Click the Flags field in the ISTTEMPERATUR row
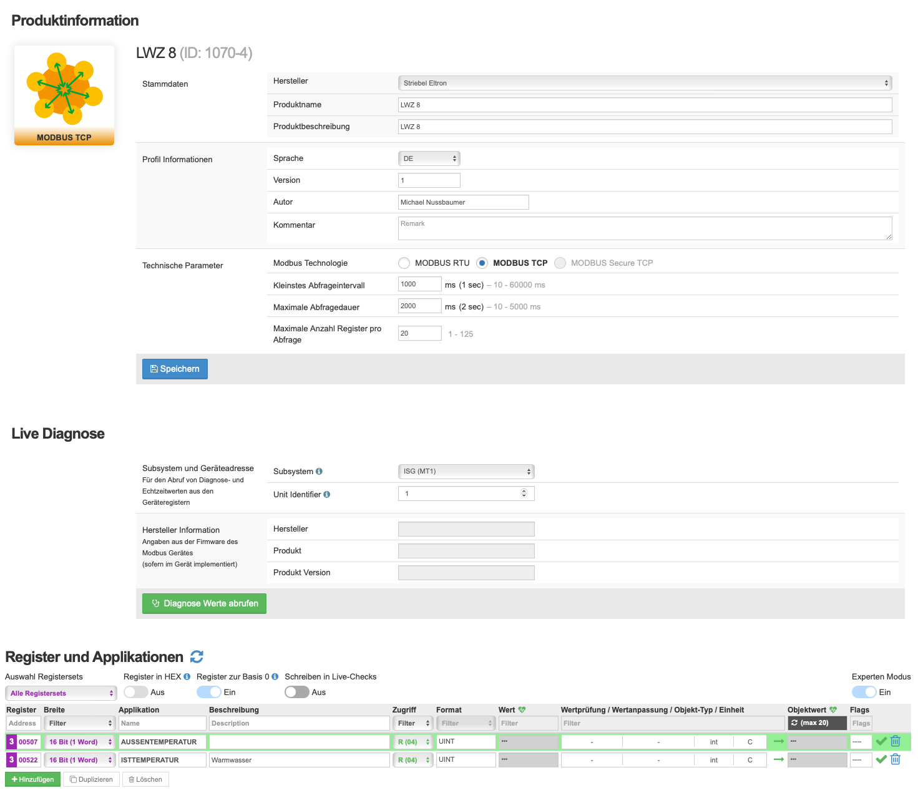 coord(861,760)
